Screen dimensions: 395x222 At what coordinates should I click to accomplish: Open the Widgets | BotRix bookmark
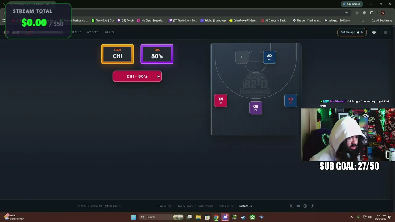(x=338, y=21)
